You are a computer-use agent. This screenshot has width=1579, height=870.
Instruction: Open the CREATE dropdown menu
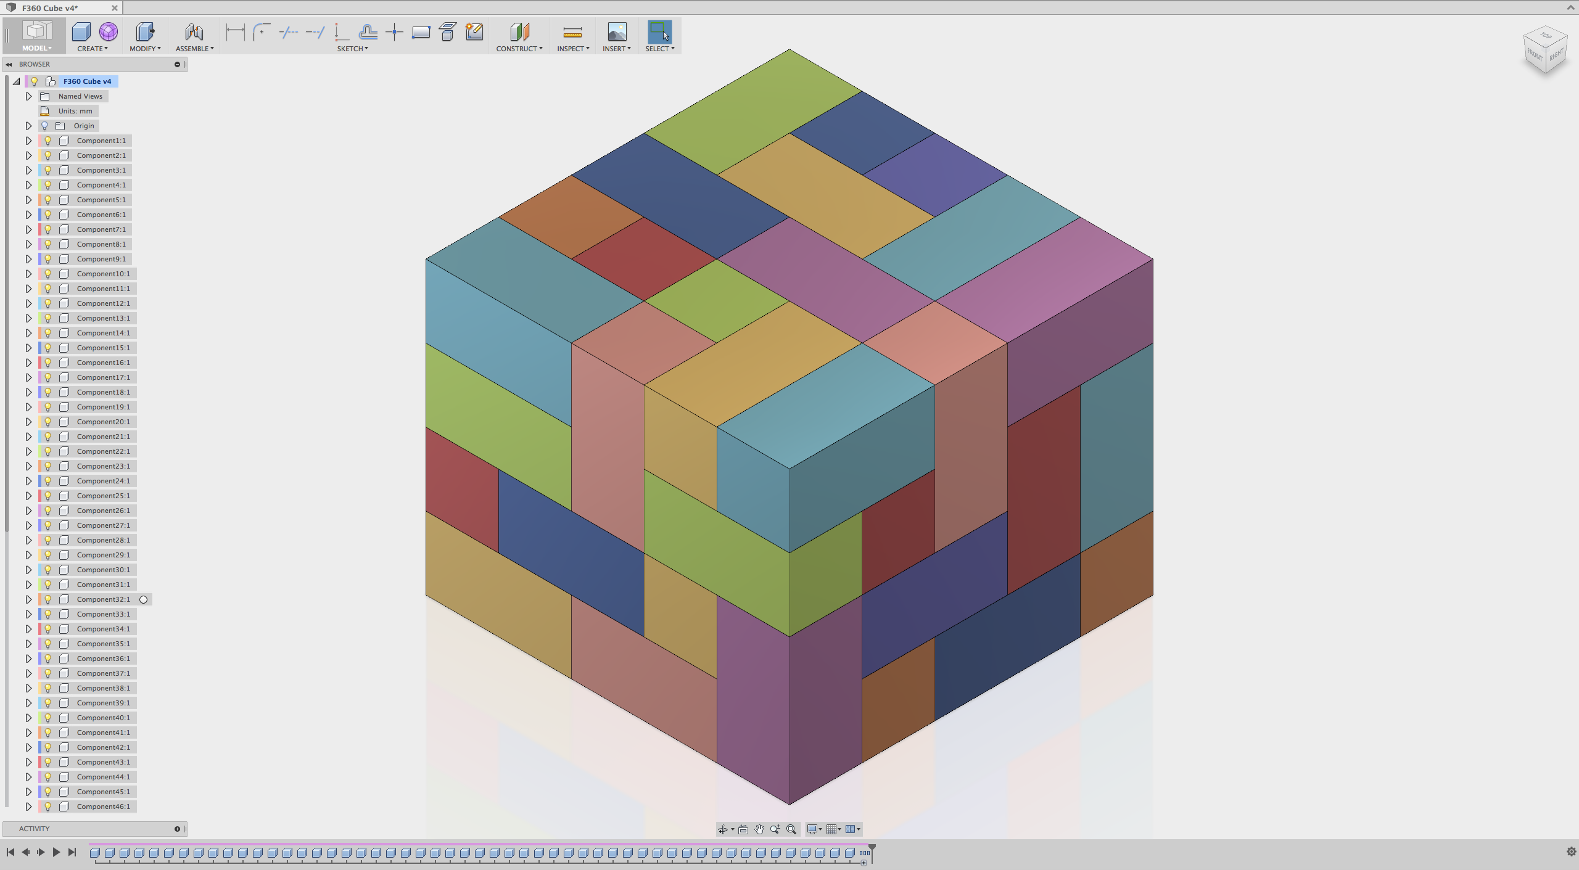(93, 48)
